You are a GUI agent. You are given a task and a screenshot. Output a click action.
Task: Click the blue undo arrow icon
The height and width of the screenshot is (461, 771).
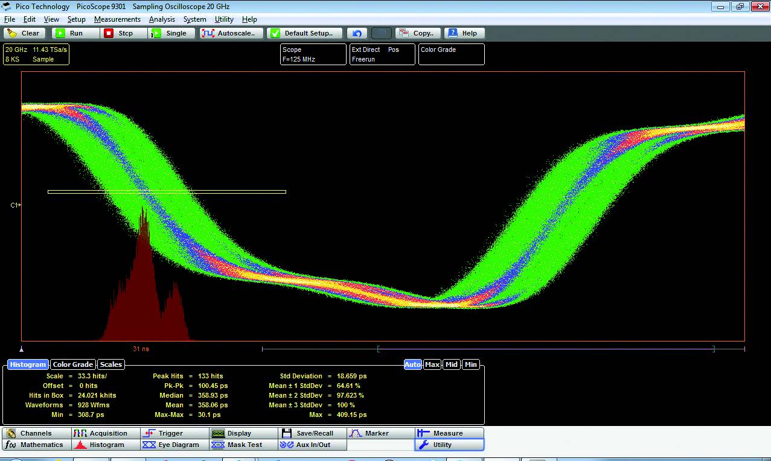(x=357, y=33)
